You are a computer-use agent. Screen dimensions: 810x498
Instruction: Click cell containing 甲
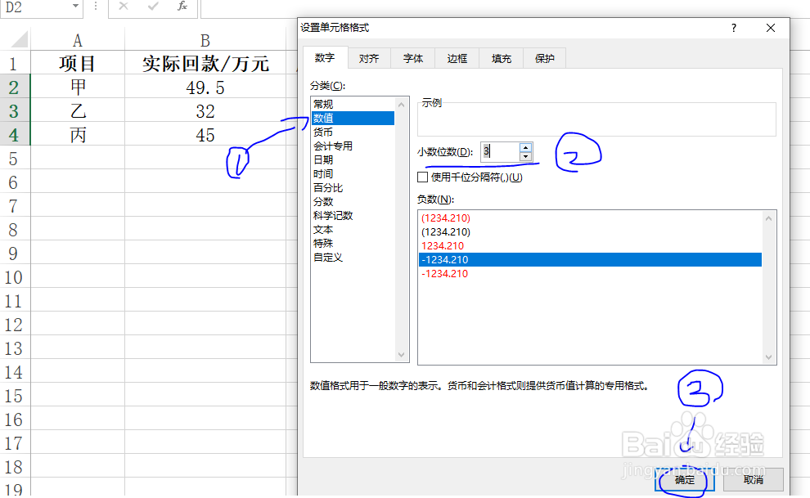78,87
